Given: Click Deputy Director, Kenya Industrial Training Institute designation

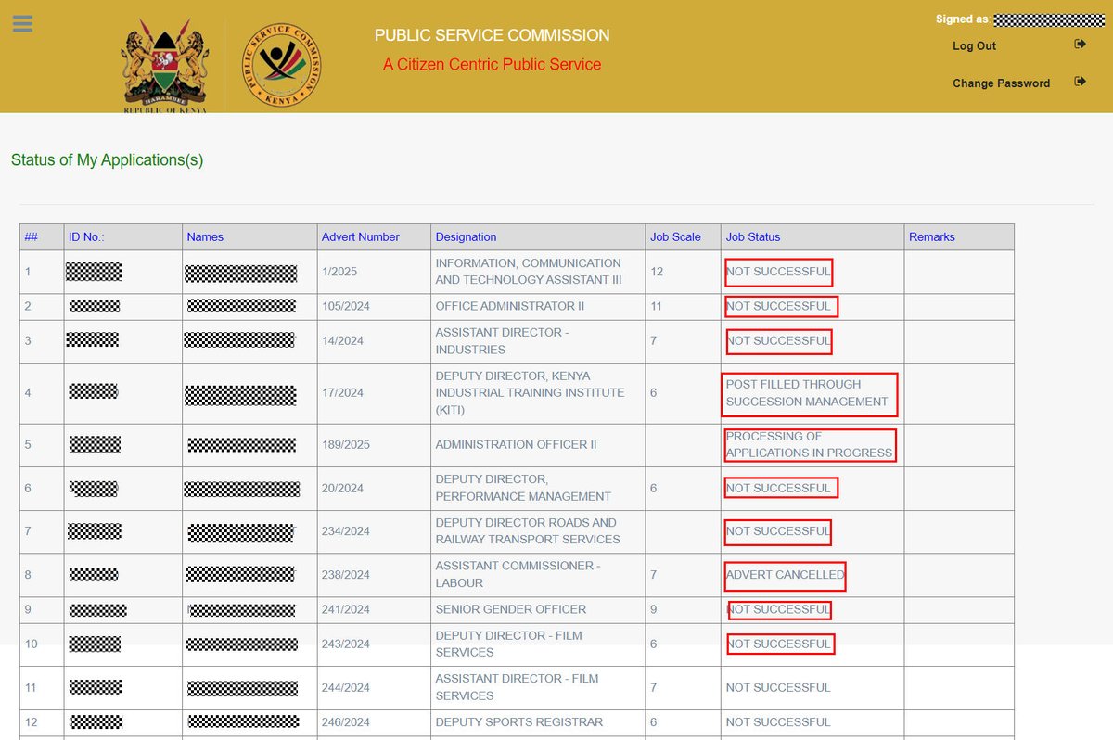Looking at the screenshot, I should coord(530,392).
